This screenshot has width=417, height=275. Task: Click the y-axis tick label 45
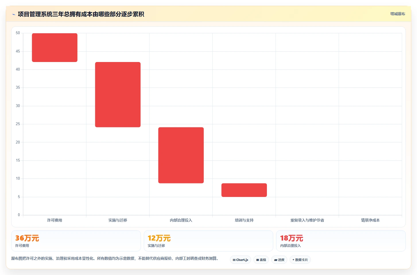[x=18, y=51]
